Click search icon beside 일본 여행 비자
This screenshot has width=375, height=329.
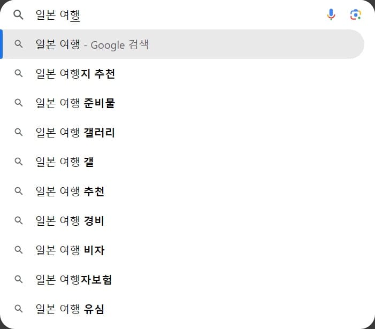pyautogui.click(x=19, y=250)
